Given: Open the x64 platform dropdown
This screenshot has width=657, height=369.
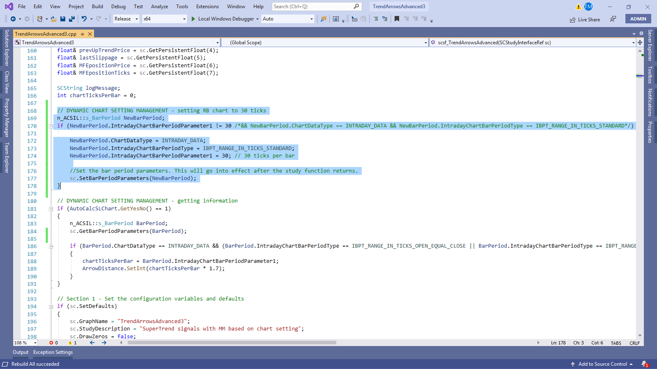Looking at the screenshot, I should (164, 19).
